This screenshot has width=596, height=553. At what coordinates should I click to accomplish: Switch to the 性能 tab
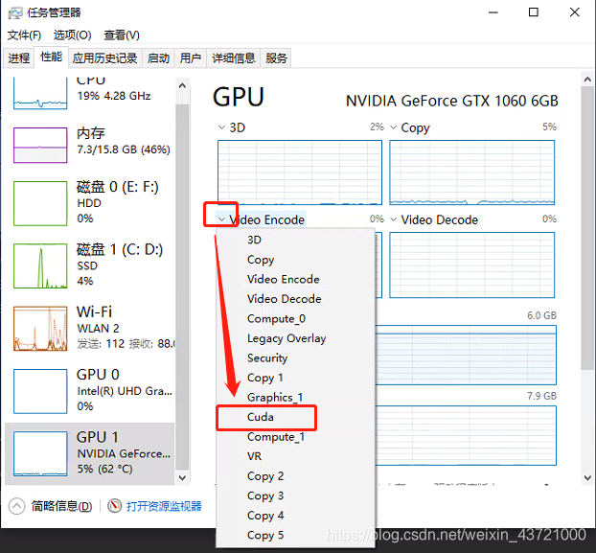[52, 57]
